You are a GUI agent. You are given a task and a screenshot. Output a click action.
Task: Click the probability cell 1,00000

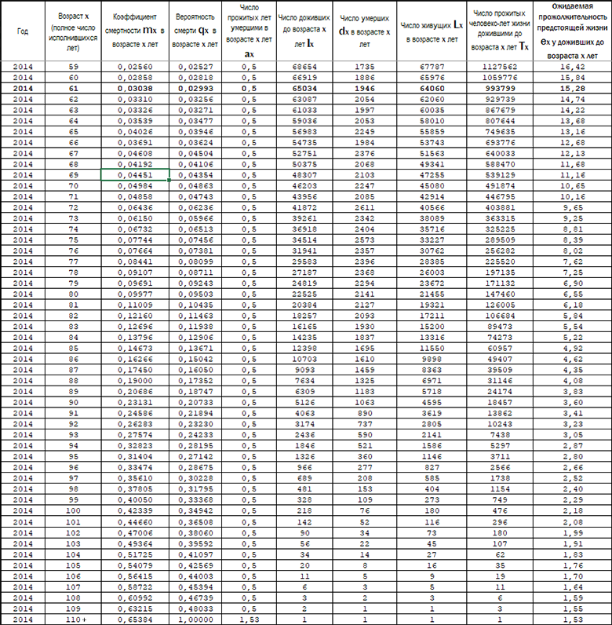click(195, 620)
